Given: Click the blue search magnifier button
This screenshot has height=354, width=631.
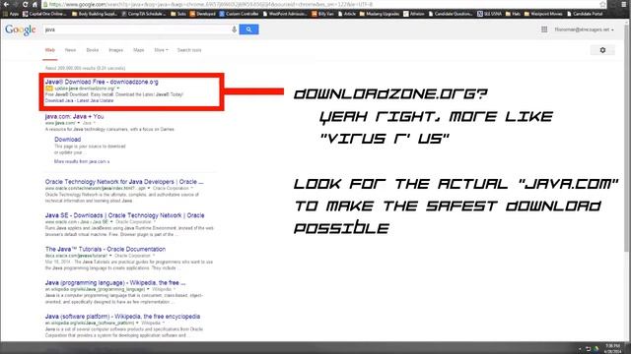Looking at the screenshot, I should coord(248,29).
